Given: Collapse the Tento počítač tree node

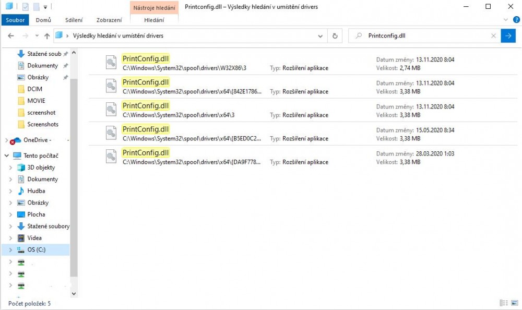Looking at the screenshot, I should (x=6, y=156).
